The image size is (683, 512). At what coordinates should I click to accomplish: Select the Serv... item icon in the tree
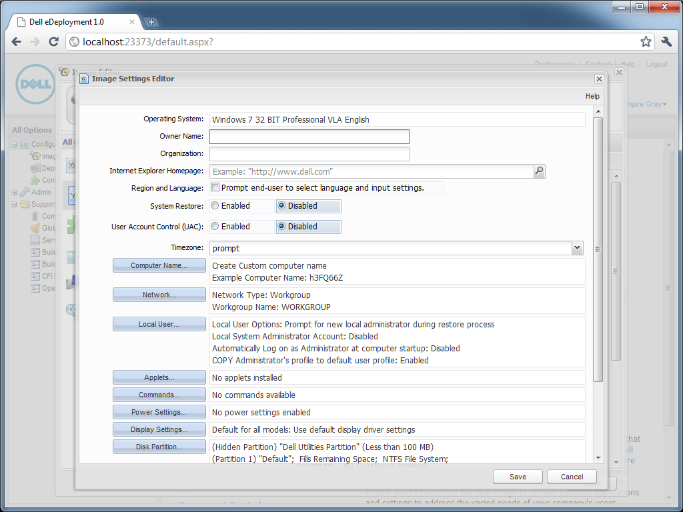35,240
